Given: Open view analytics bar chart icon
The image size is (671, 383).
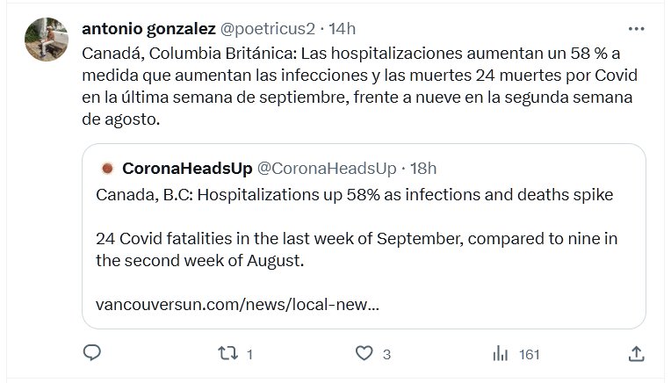Looking at the screenshot, I should (501, 353).
